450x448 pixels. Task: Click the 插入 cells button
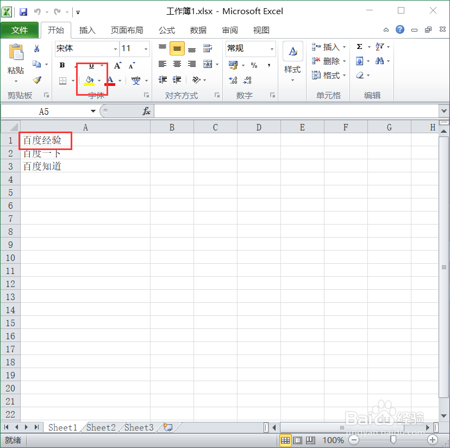point(329,47)
